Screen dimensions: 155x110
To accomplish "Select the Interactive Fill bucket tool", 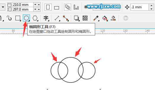I will (x=105, y=18).
